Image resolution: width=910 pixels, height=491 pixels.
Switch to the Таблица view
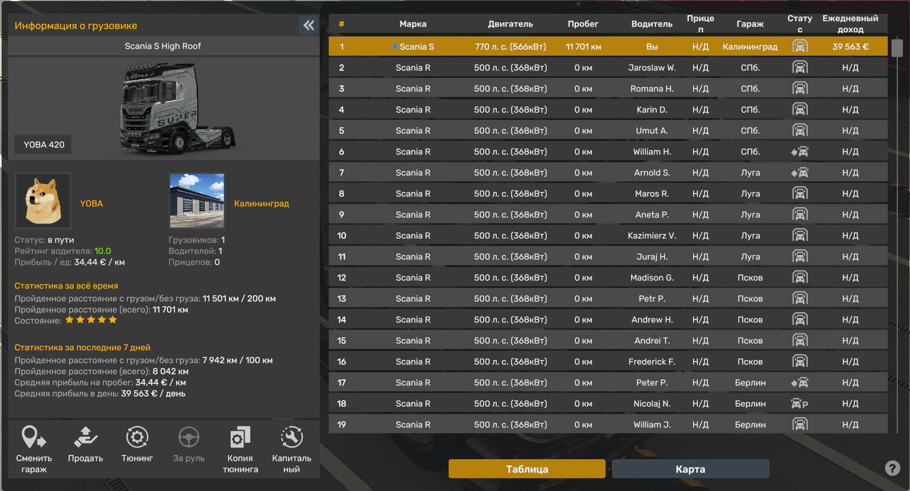[527, 469]
